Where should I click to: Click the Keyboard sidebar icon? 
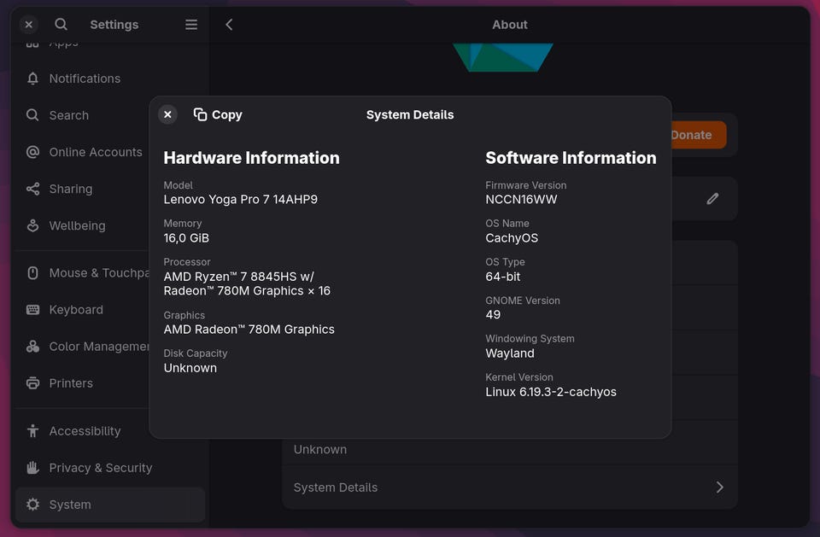[32, 310]
